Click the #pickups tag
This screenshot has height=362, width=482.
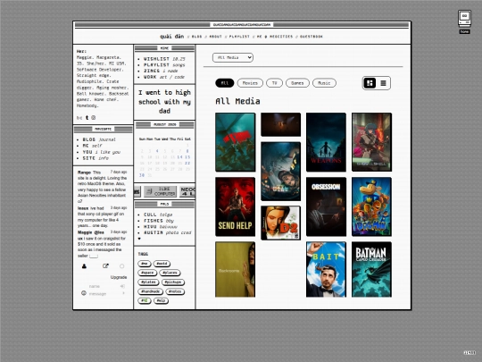(173, 282)
